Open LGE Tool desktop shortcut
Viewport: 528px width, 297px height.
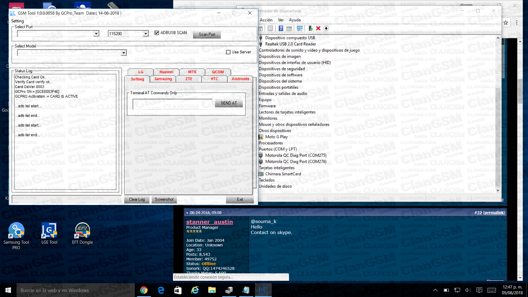coord(49,233)
